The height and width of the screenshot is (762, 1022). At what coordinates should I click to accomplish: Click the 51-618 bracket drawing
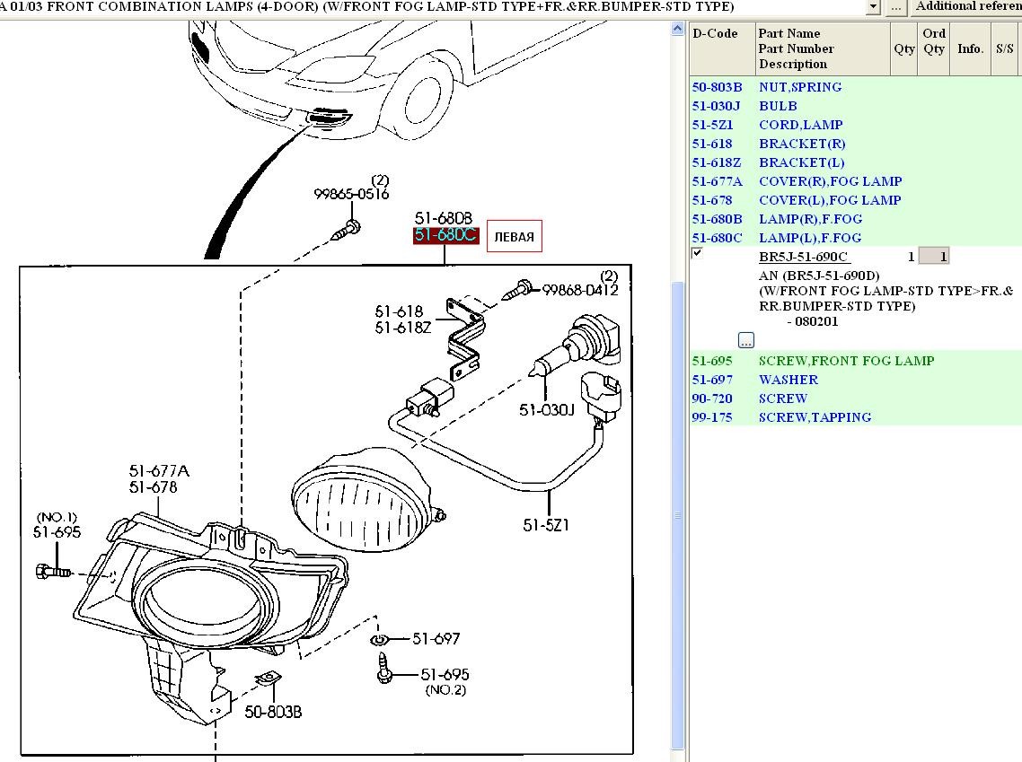(x=463, y=335)
